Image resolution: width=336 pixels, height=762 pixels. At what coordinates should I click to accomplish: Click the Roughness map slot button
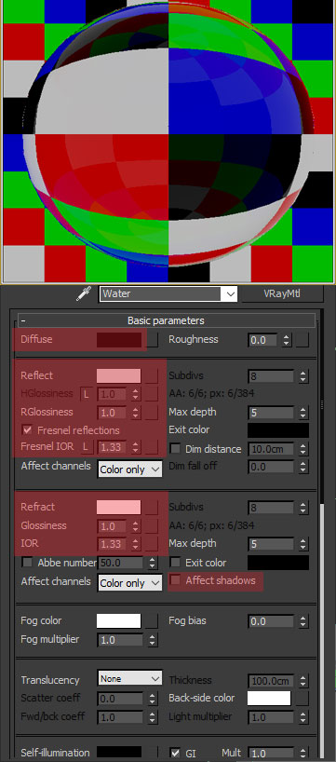click(x=302, y=340)
